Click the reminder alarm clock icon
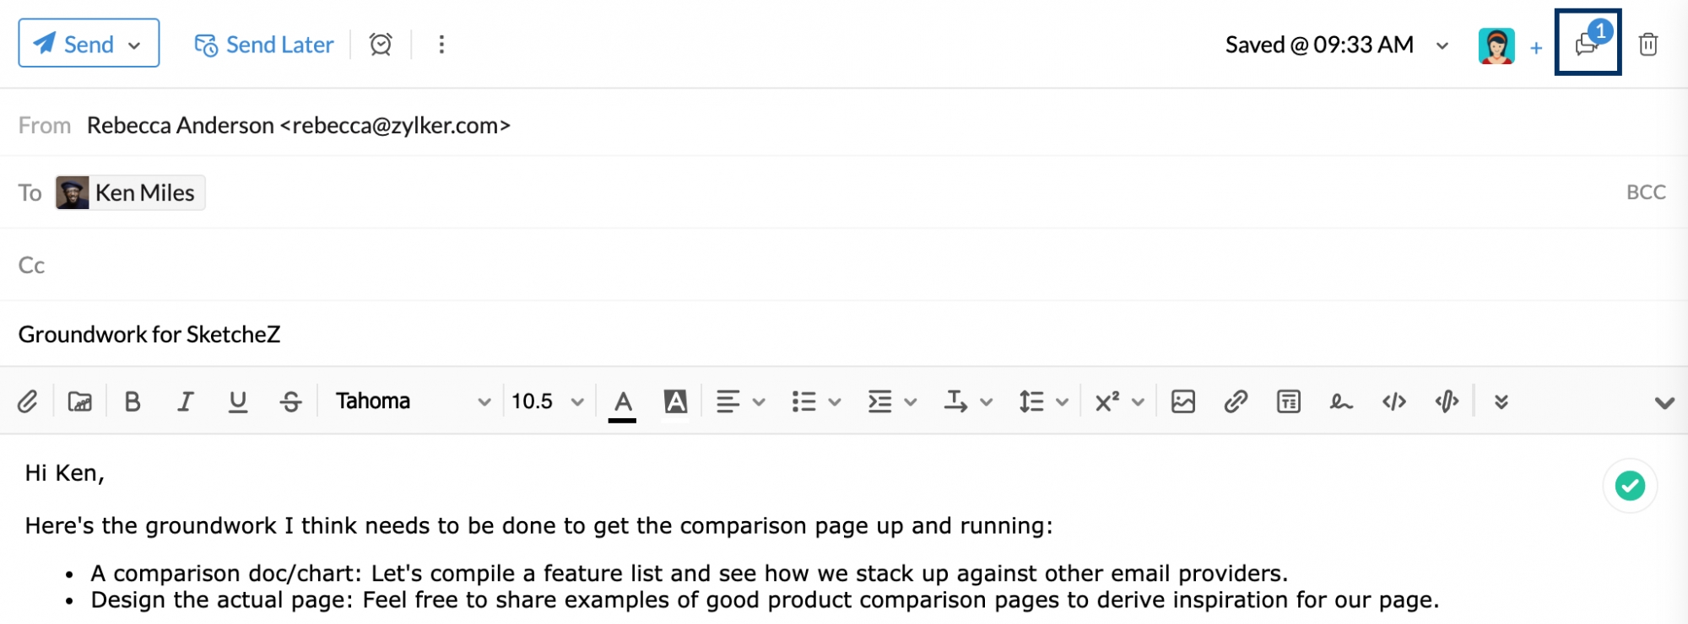 [x=381, y=44]
